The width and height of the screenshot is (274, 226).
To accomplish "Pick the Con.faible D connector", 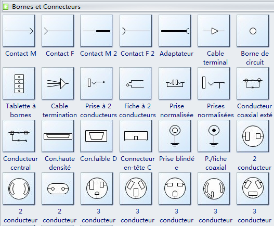I will tap(96, 136).
